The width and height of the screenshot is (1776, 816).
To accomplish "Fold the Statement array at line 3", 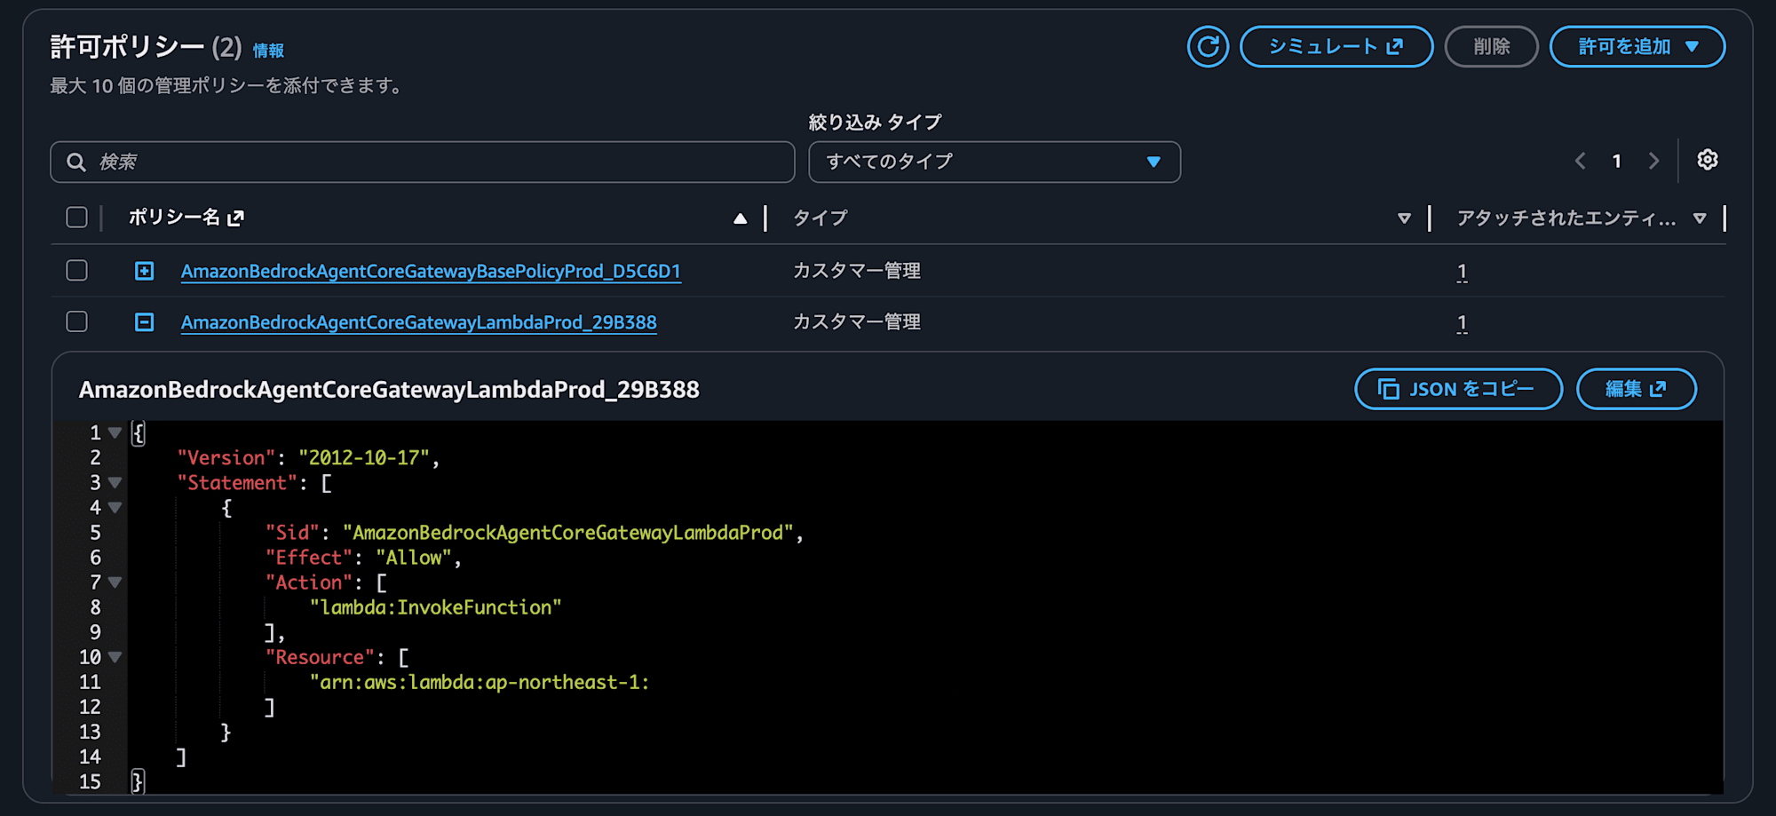I will point(115,483).
